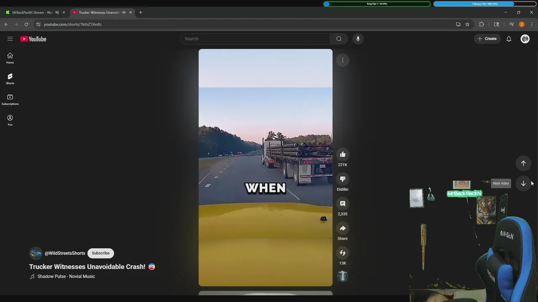Open Chrome media controls icon
The width and height of the screenshot is (538, 302).
512,24
